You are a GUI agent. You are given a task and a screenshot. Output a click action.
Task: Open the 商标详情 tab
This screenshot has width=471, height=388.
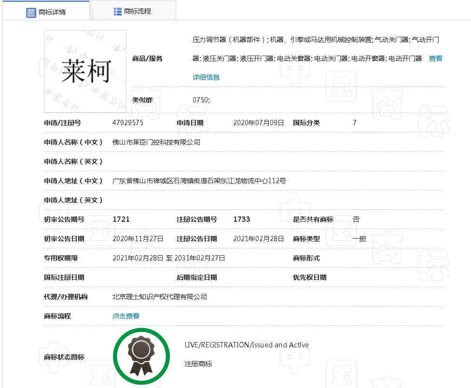coord(46,11)
